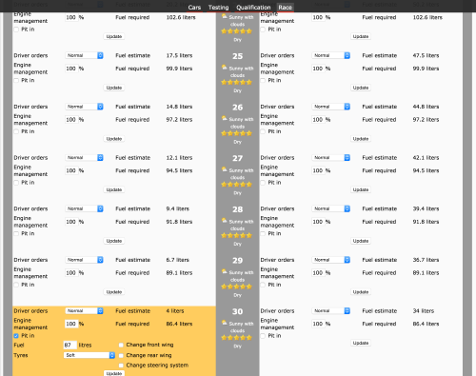The width and height of the screenshot is (476, 376).
Task: Click the five-star rating under lap 25
Action: point(236,82)
